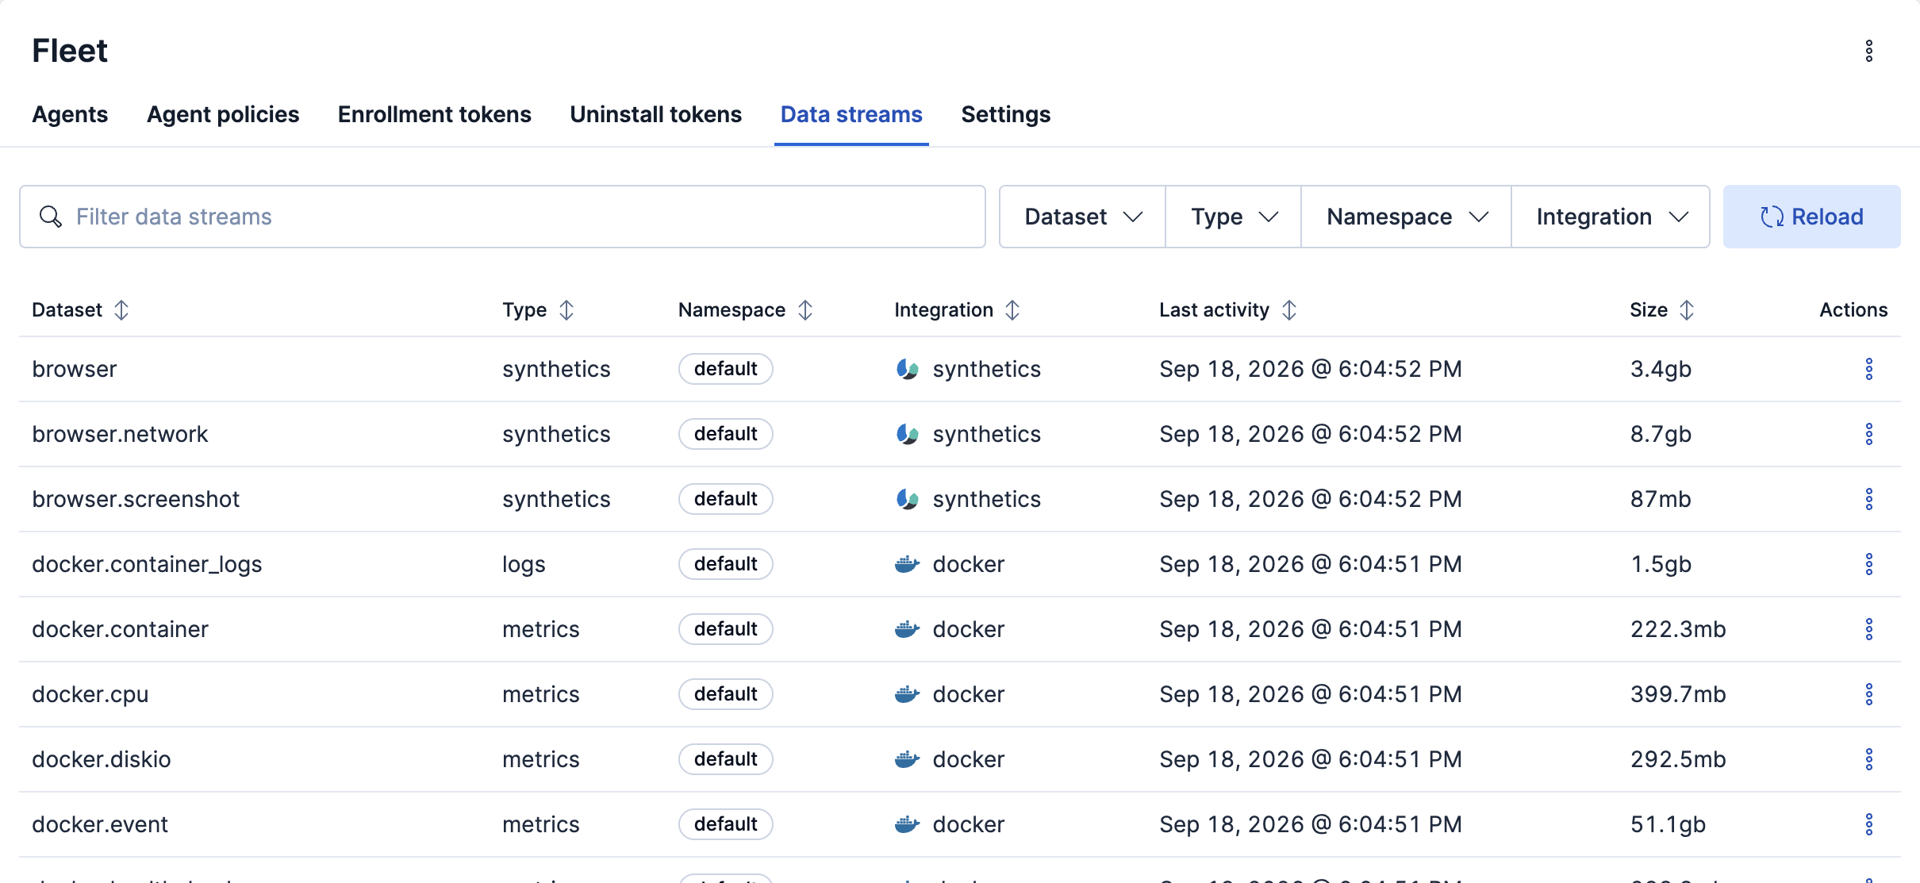1920x883 pixels.
Task: Open actions menu for browser row
Action: [x=1868, y=369]
